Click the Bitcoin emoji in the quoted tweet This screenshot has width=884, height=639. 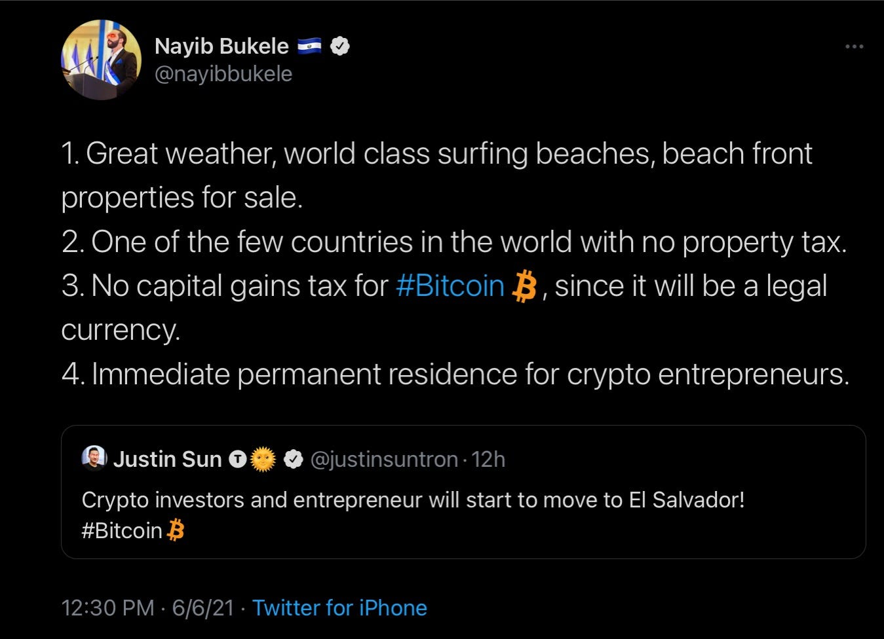tap(176, 530)
